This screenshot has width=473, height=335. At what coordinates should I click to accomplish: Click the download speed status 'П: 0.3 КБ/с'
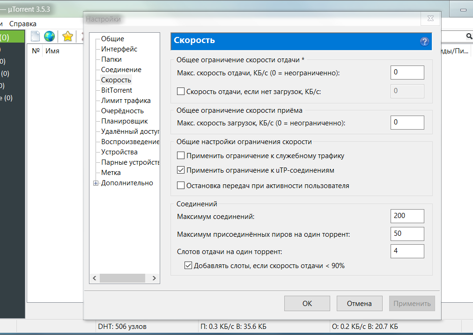click(234, 326)
